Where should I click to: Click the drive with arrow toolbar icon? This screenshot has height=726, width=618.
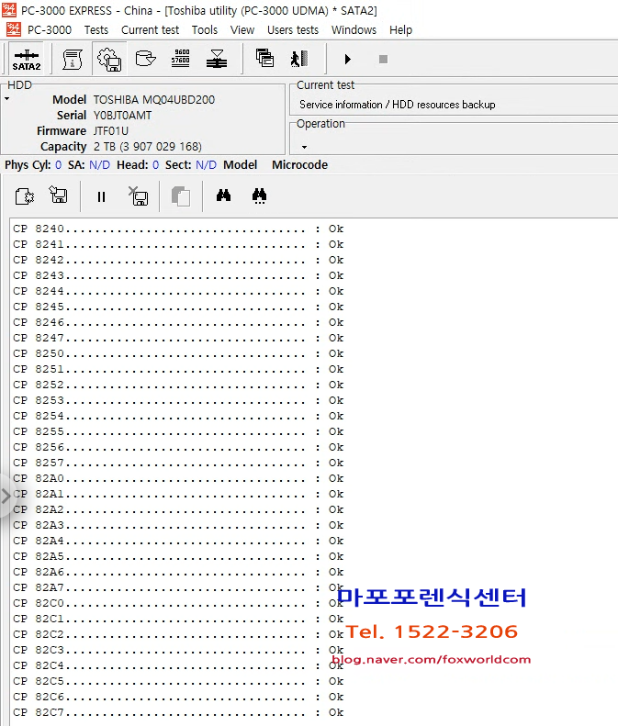click(145, 59)
